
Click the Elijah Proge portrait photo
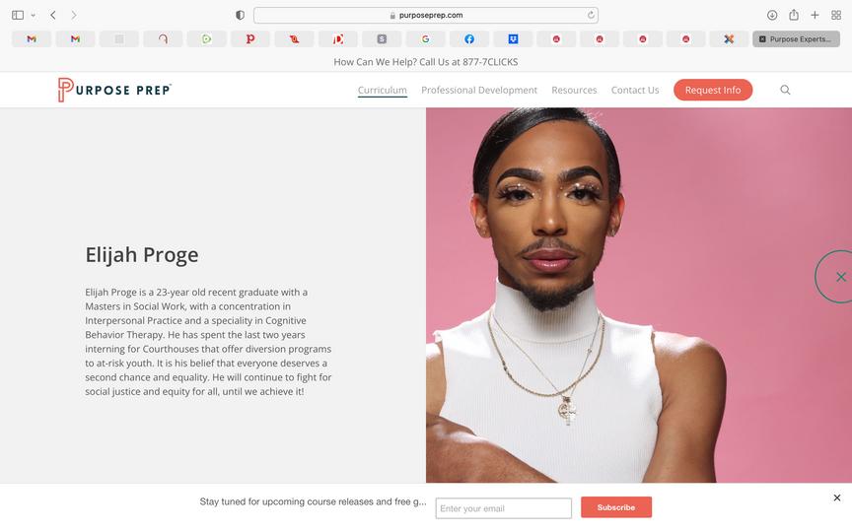coord(638,296)
